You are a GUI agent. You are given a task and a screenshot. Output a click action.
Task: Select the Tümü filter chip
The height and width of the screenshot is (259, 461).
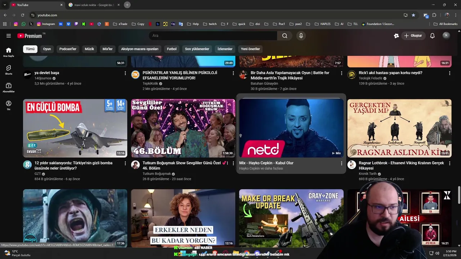[30, 49]
